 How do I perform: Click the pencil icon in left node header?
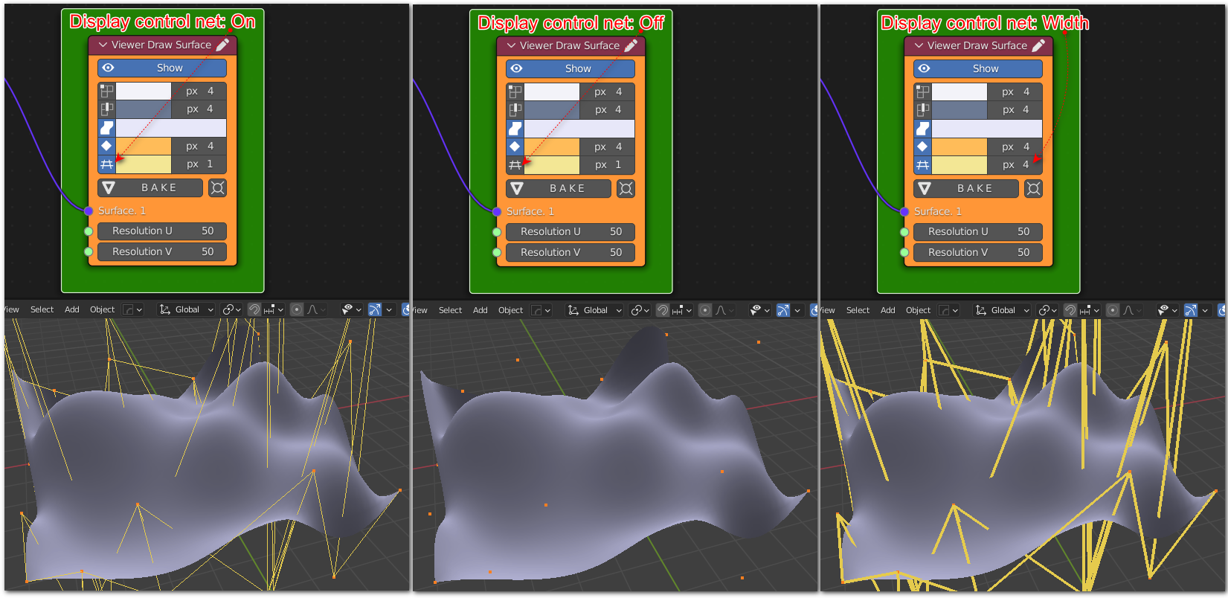tap(222, 45)
